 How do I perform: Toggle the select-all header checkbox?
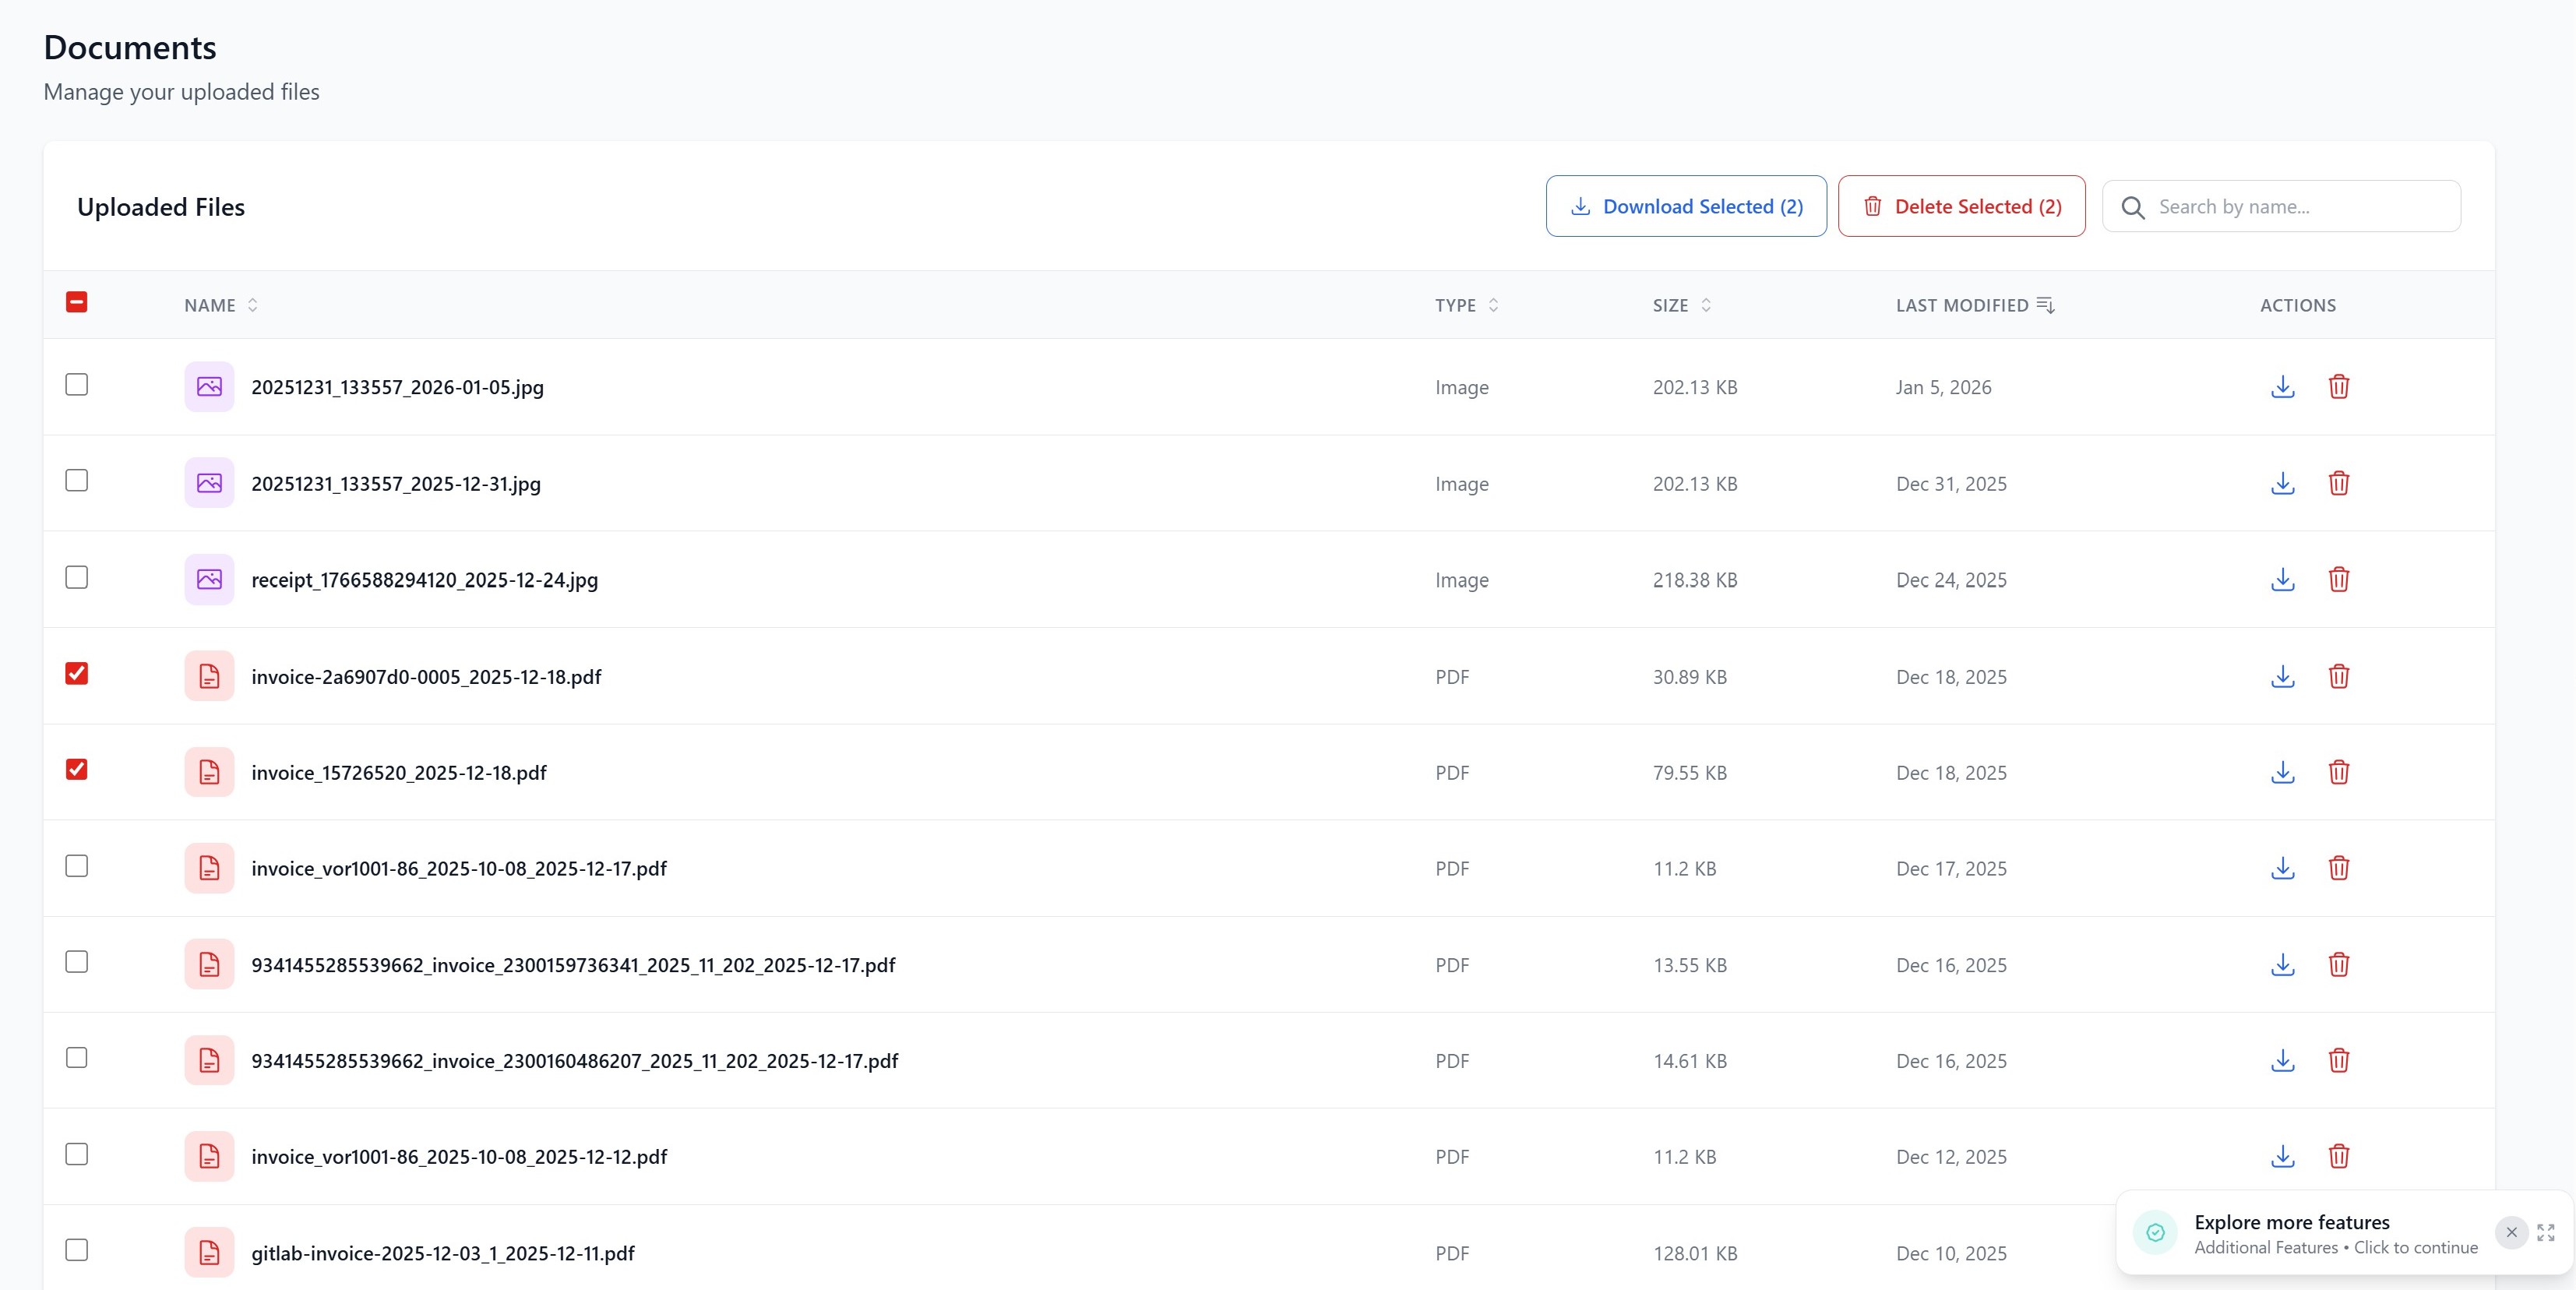pyautogui.click(x=77, y=302)
